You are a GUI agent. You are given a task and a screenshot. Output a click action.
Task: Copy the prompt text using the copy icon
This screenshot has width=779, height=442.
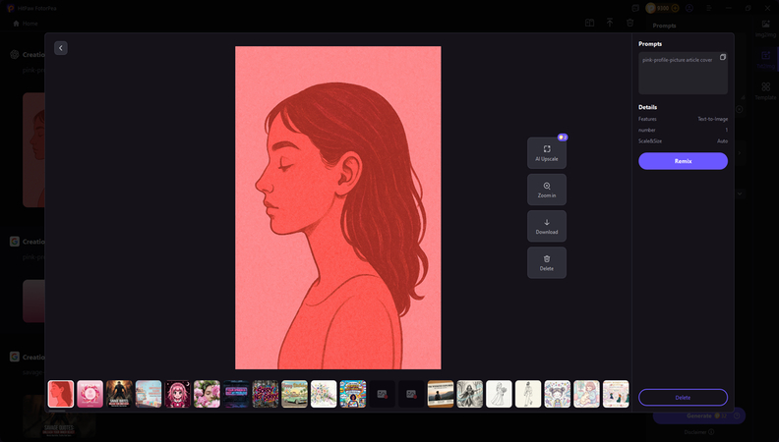click(x=722, y=58)
